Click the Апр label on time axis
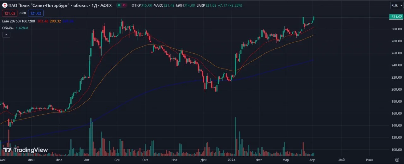 coord(312,160)
